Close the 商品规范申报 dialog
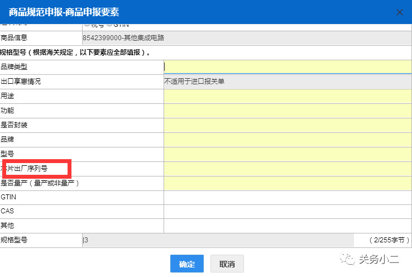The image size is (412, 277). [x=399, y=12]
